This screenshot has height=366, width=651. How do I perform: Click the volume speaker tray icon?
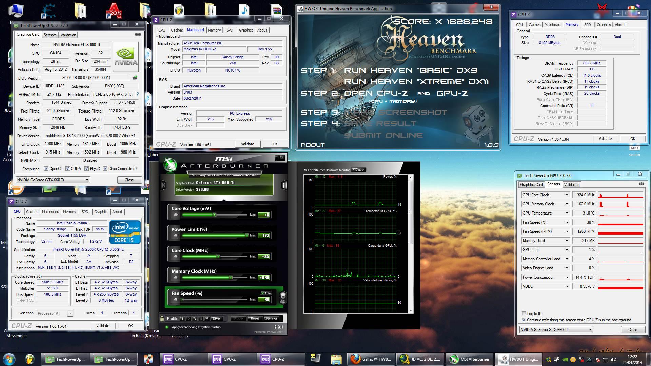tap(613, 359)
